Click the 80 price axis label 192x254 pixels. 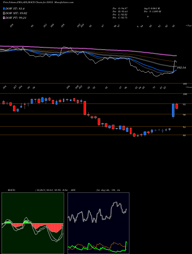184,135
